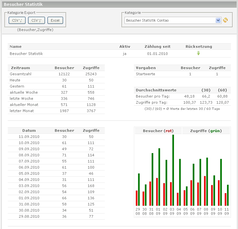Click the Zugriffe (grün) chart header
Viewport: 238px width, 229px height.
(x=206, y=131)
